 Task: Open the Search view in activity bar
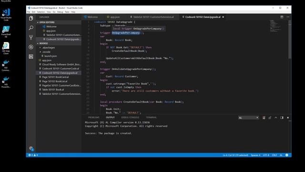click(x=31, y=28)
